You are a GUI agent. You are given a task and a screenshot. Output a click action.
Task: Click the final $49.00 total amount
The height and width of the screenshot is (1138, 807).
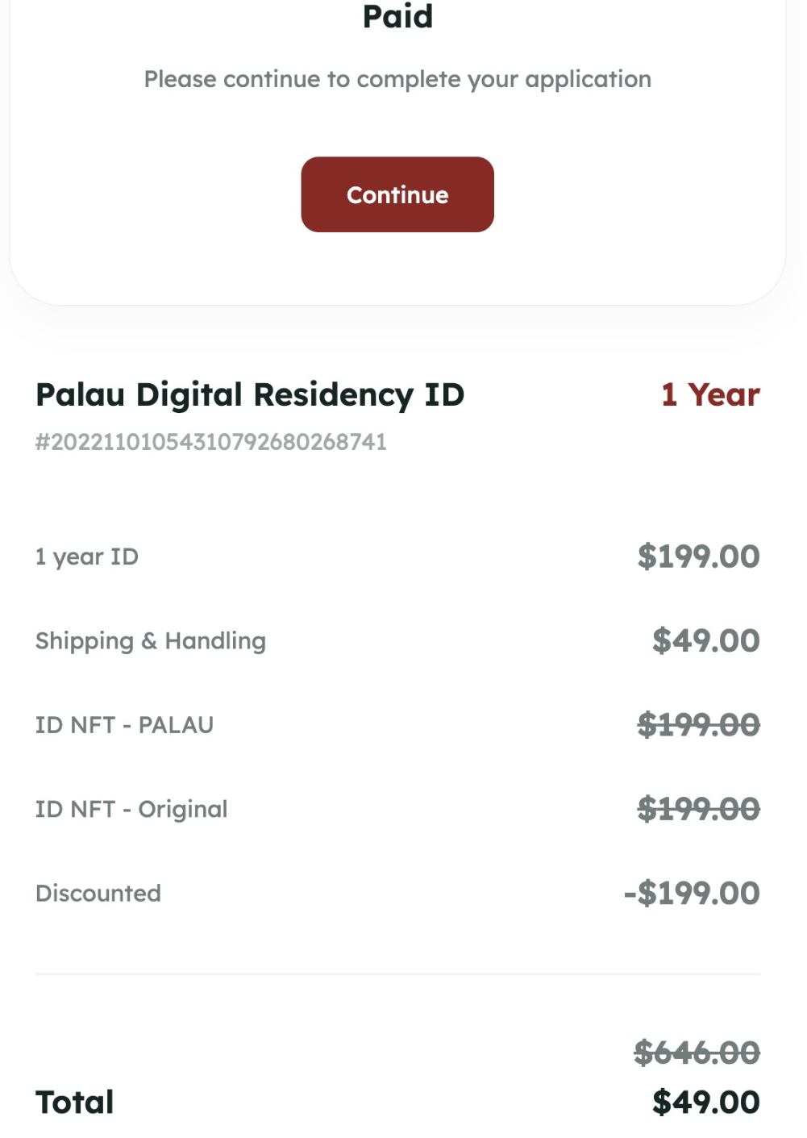[705, 1103]
